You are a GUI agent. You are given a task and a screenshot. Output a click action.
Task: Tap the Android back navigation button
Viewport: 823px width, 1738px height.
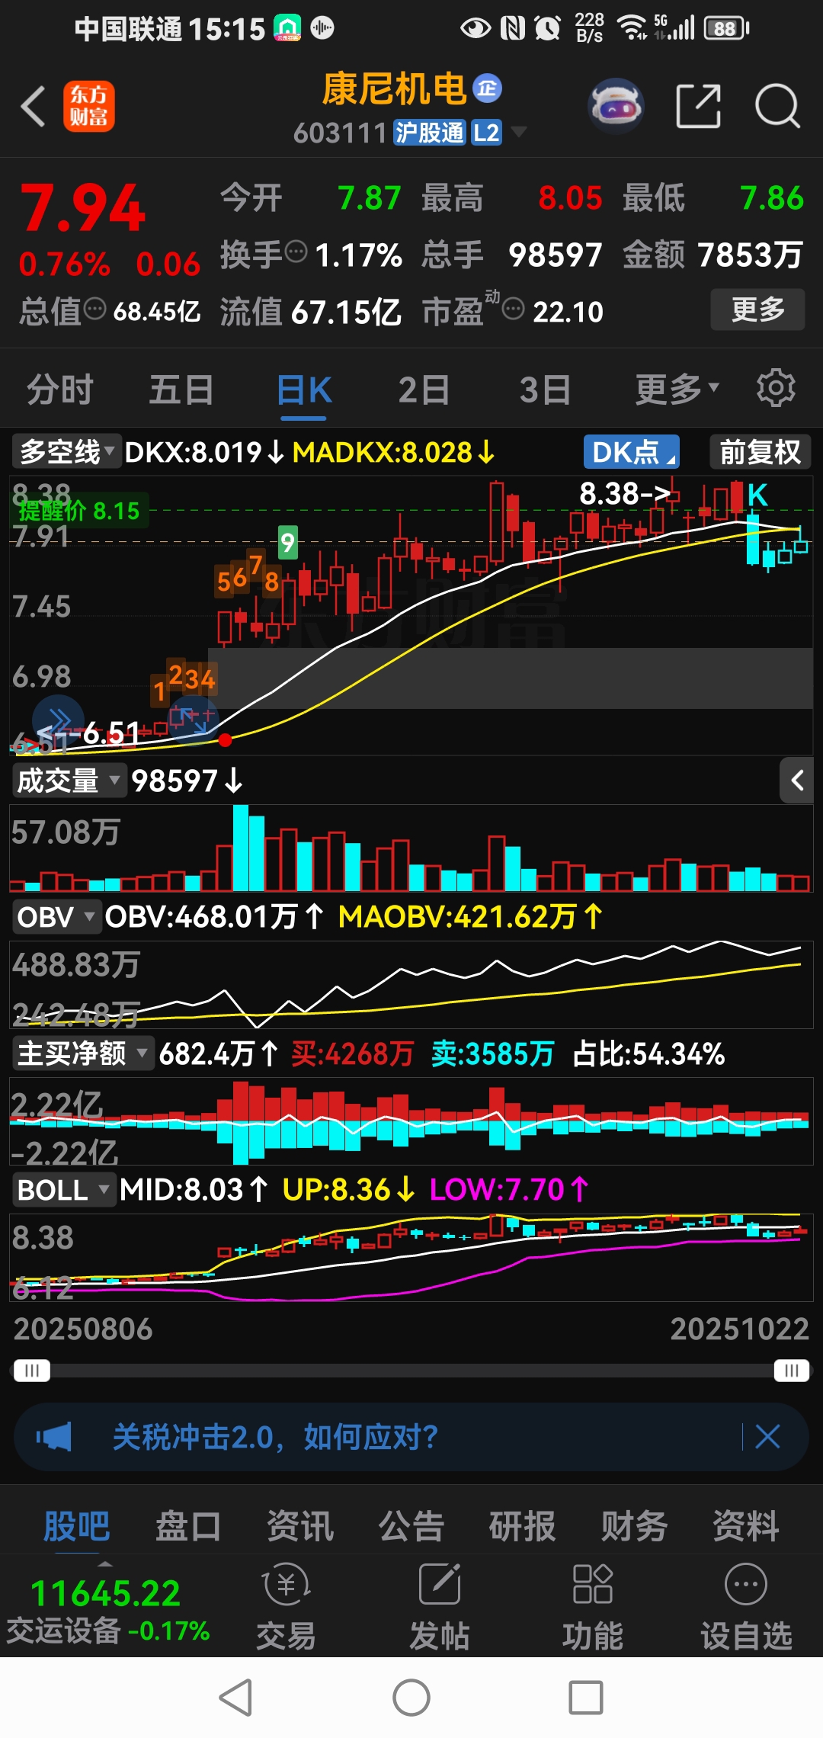click(x=235, y=1698)
